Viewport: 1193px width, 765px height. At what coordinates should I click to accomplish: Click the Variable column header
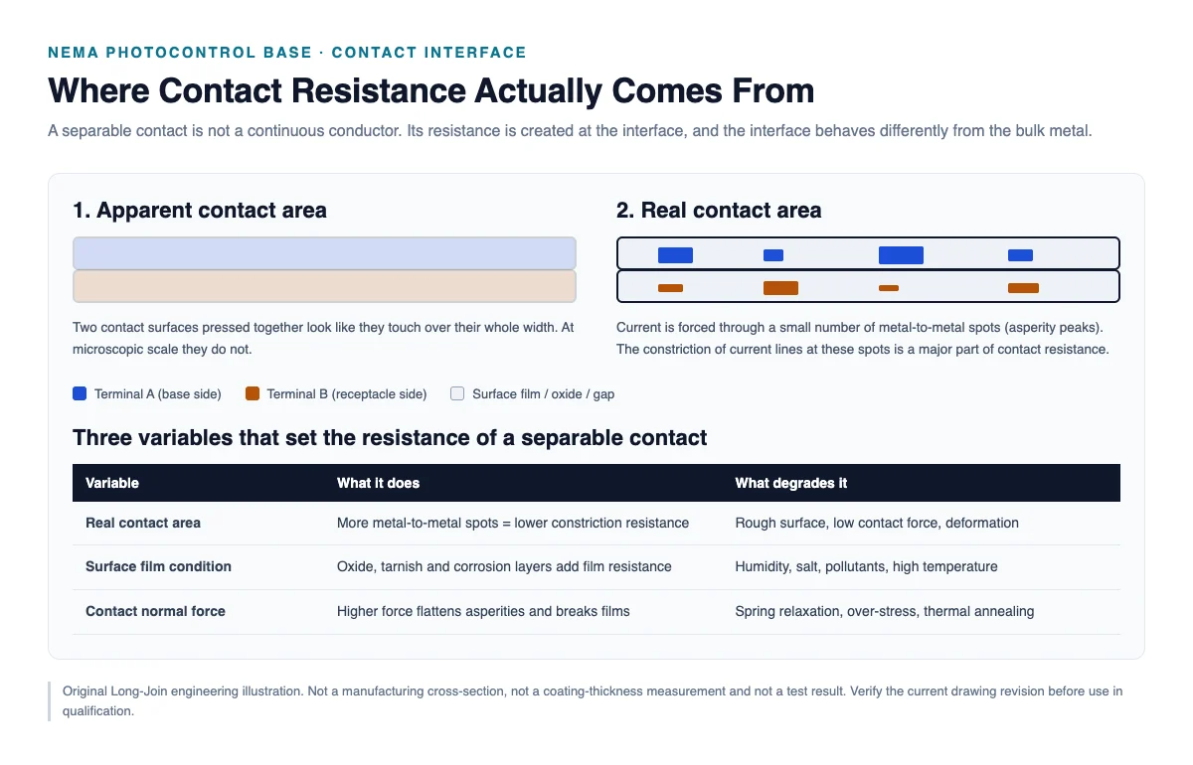coord(112,483)
